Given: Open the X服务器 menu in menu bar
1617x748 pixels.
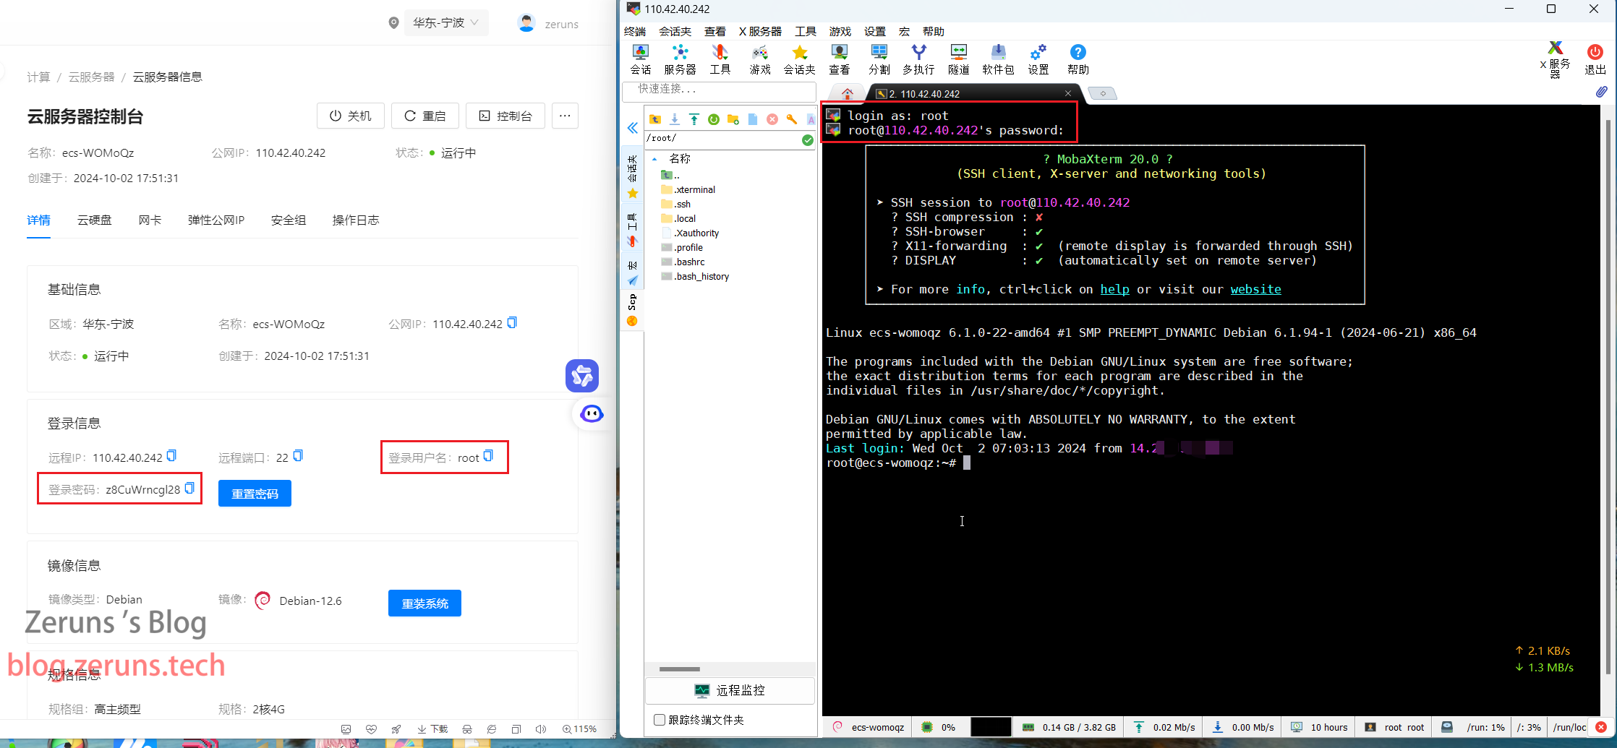Looking at the screenshot, I should [x=760, y=31].
